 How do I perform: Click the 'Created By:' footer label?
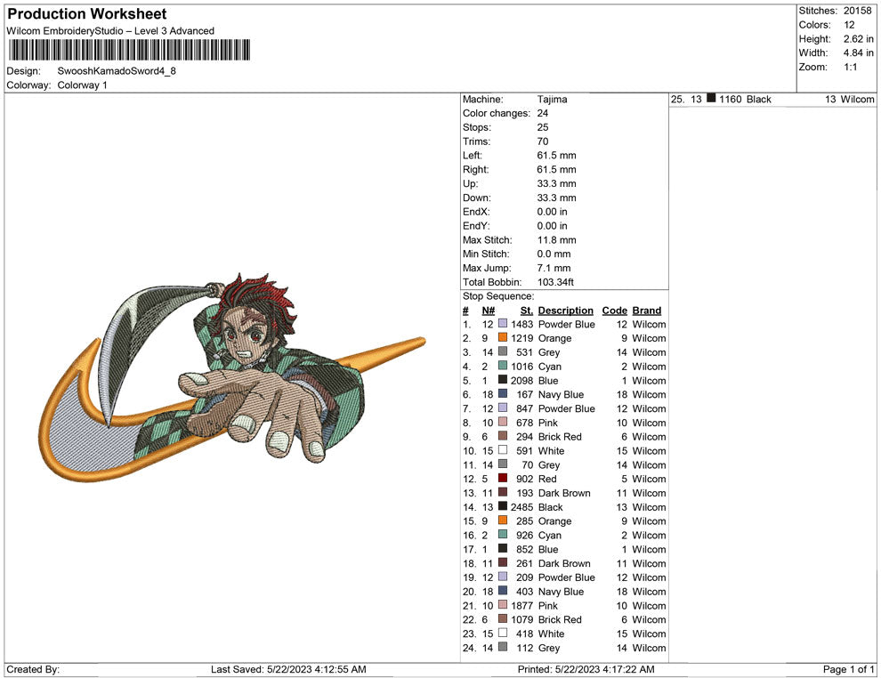[x=33, y=669]
